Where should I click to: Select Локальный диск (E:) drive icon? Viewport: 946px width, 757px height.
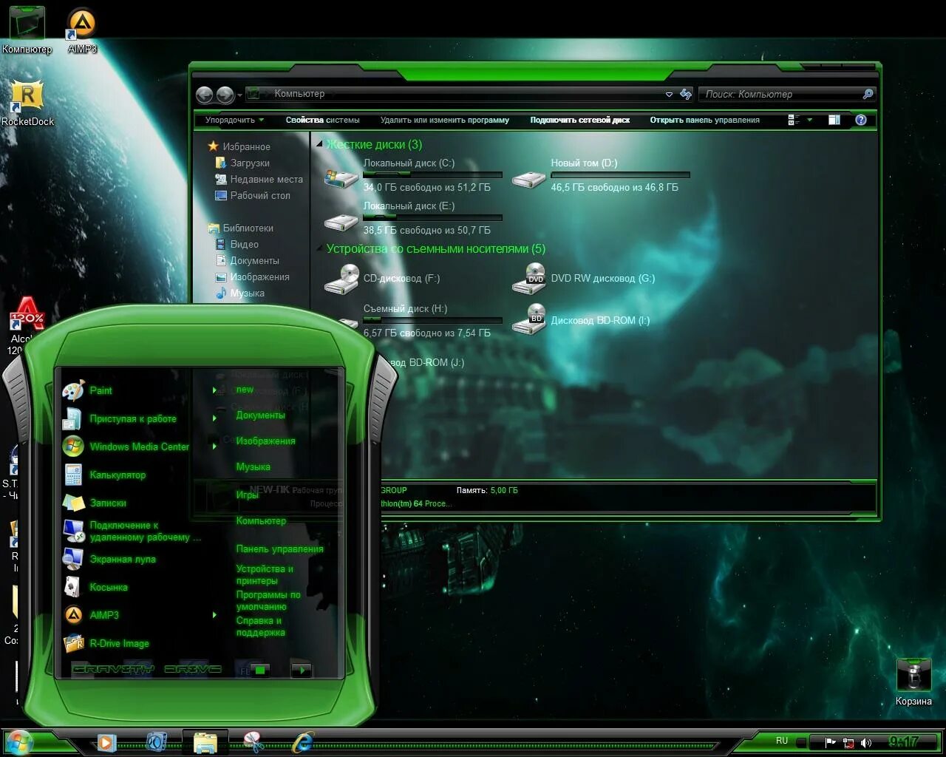[341, 221]
